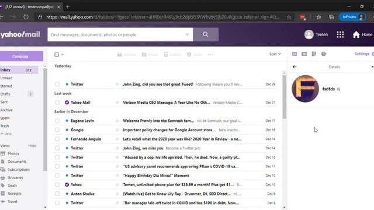Expand the select-all dropdown arrow
Viewport: 374px width, 210px height.
click(x=63, y=54)
